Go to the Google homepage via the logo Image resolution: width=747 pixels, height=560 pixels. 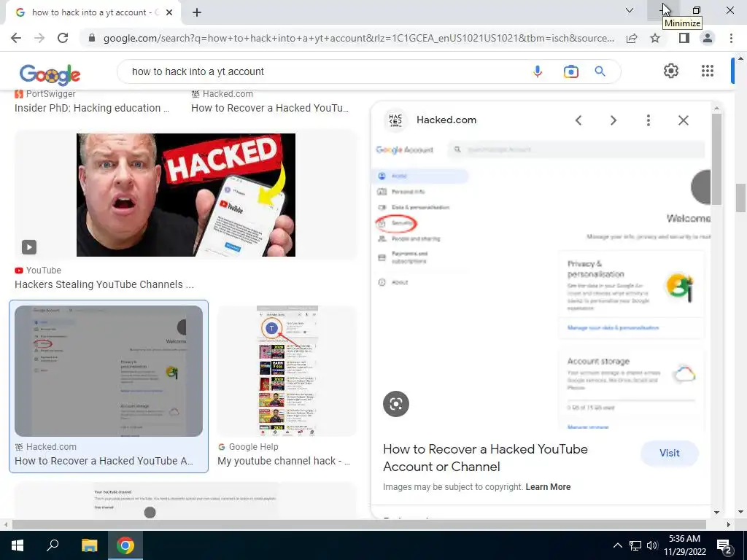tap(50, 74)
